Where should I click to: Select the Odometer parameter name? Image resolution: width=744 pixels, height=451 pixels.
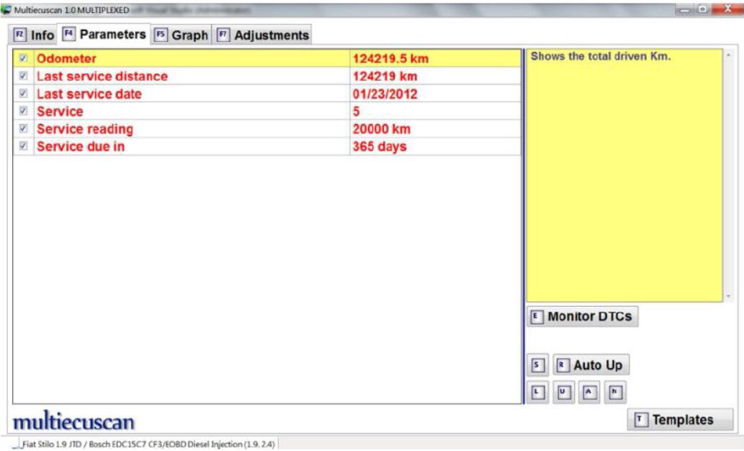tap(66, 58)
